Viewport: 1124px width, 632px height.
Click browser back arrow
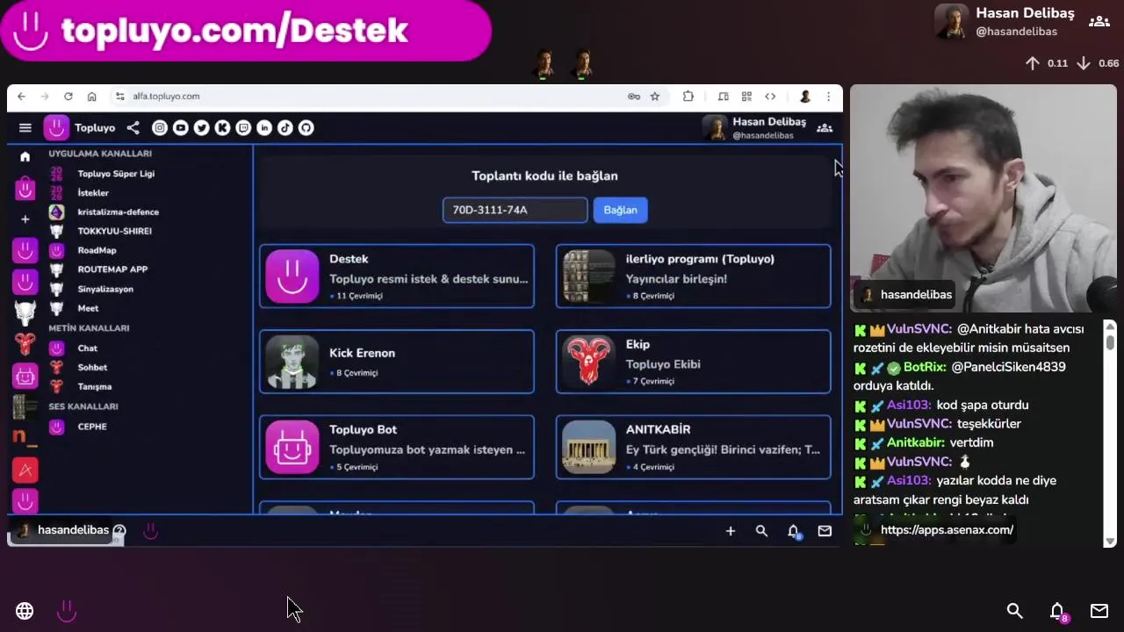coord(21,97)
